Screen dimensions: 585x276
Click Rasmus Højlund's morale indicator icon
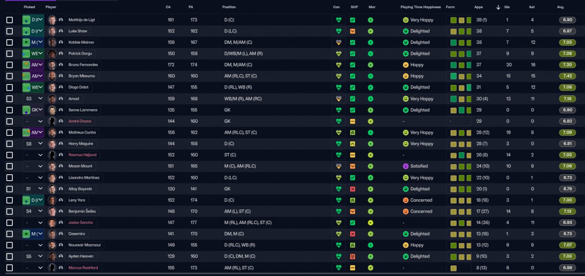(371, 155)
